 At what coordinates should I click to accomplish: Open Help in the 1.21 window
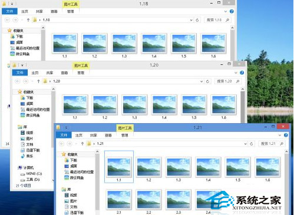pyautogui.click(x=286, y=135)
